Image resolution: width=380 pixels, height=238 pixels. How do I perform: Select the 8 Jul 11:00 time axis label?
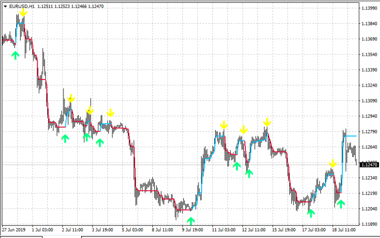coord(162,230)
